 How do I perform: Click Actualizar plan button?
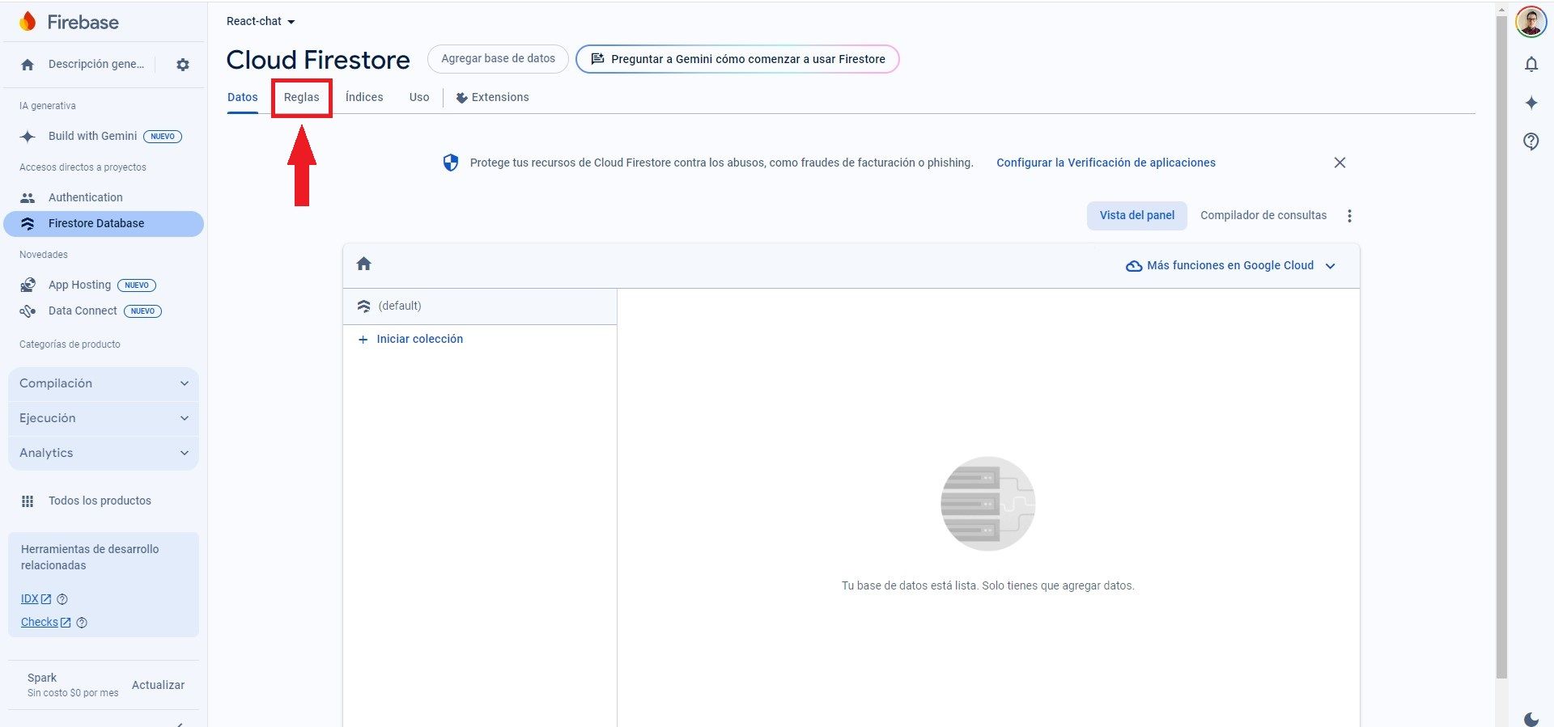(x=158, y=685)
